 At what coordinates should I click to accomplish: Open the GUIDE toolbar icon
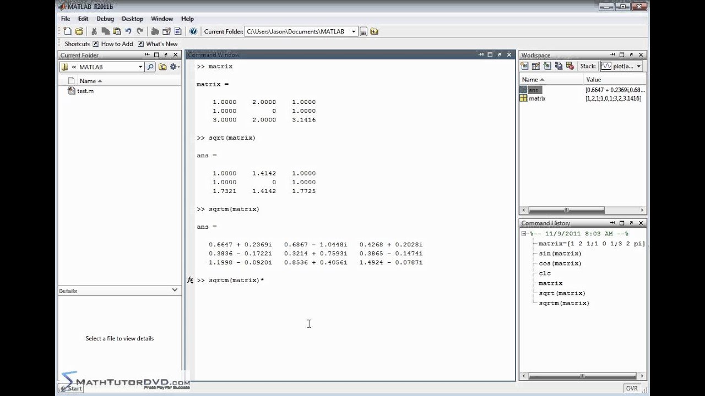tap(166, 31)
